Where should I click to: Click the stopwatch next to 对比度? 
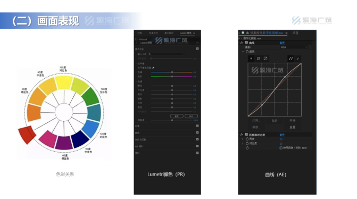click(247, 144)
